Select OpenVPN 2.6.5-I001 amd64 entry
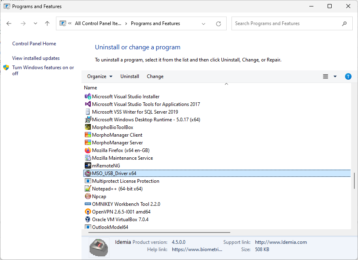Viewport: 358px width, 260px height. (121, 212)
